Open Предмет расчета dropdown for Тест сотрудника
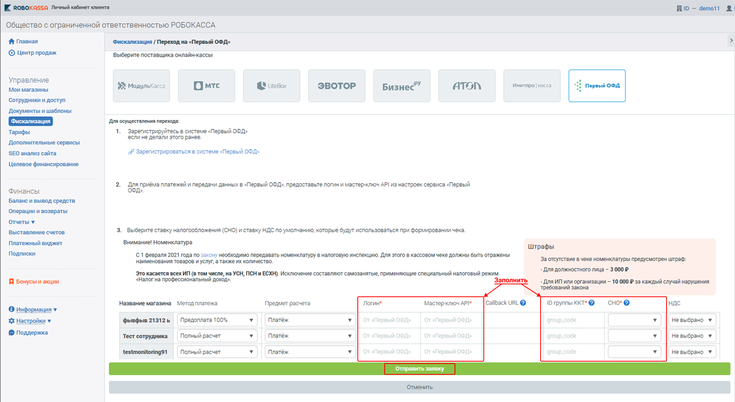This screenshot has height=402, width=735. 310,336
